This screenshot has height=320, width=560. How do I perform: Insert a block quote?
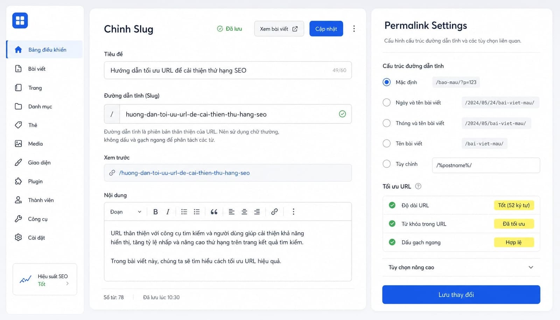[214, 212]
